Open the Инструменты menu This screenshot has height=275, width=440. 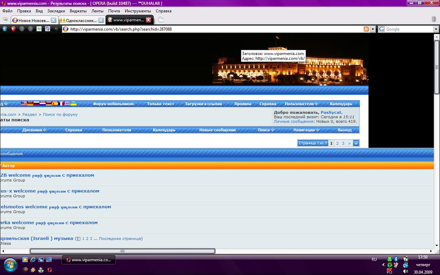[137, 11]
